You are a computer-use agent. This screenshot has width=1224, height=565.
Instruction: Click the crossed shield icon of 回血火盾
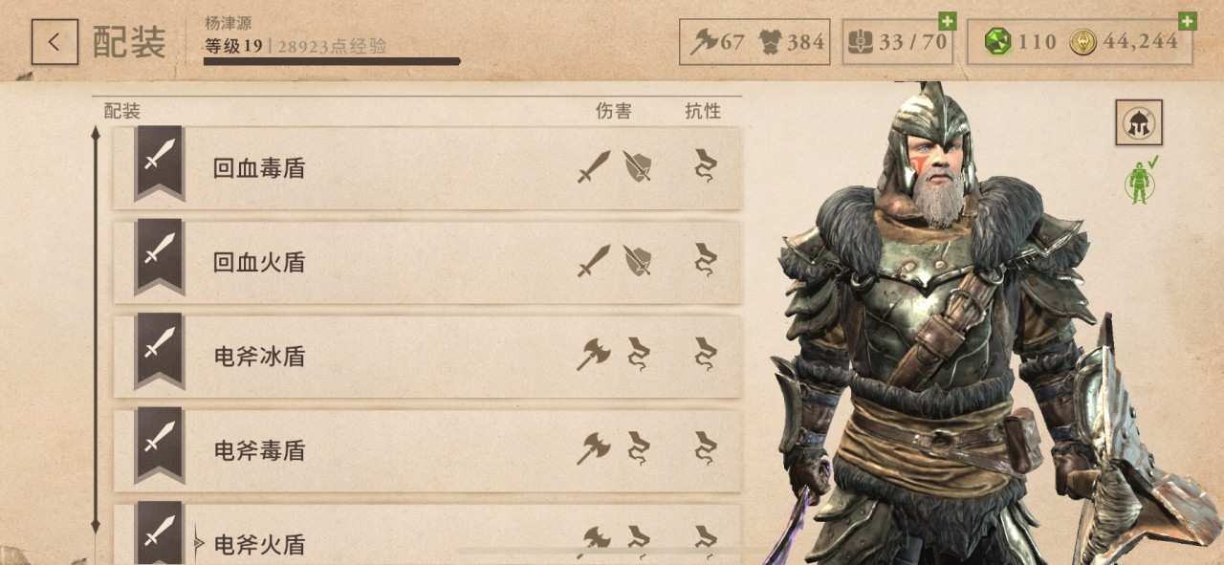pyautogui.click(x=637, y=260)
